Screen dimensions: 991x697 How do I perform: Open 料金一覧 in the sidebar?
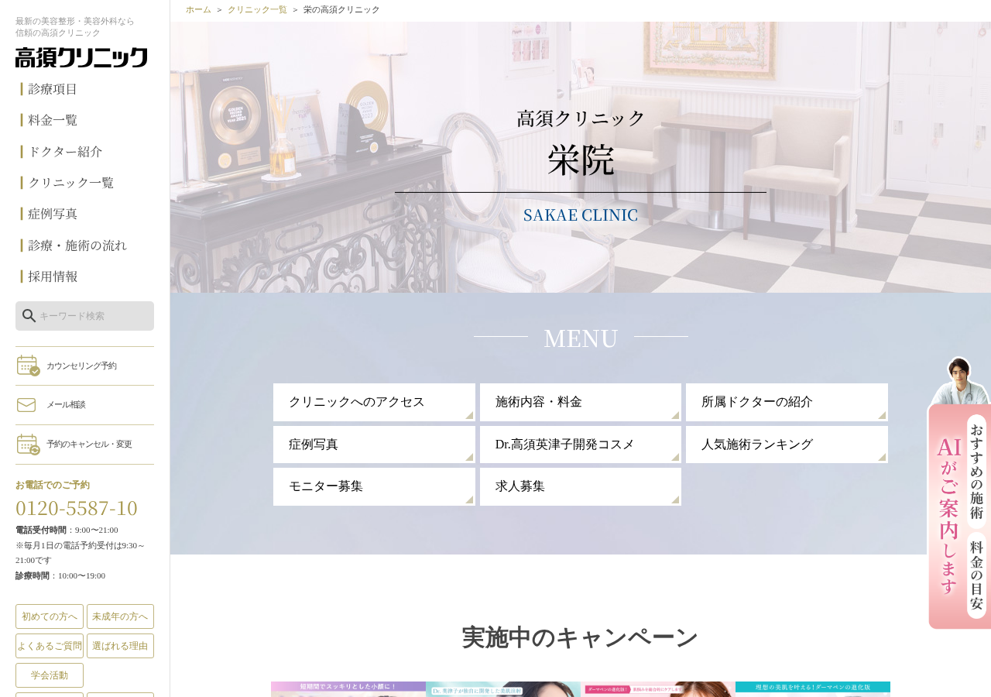(x=53, y=120)
